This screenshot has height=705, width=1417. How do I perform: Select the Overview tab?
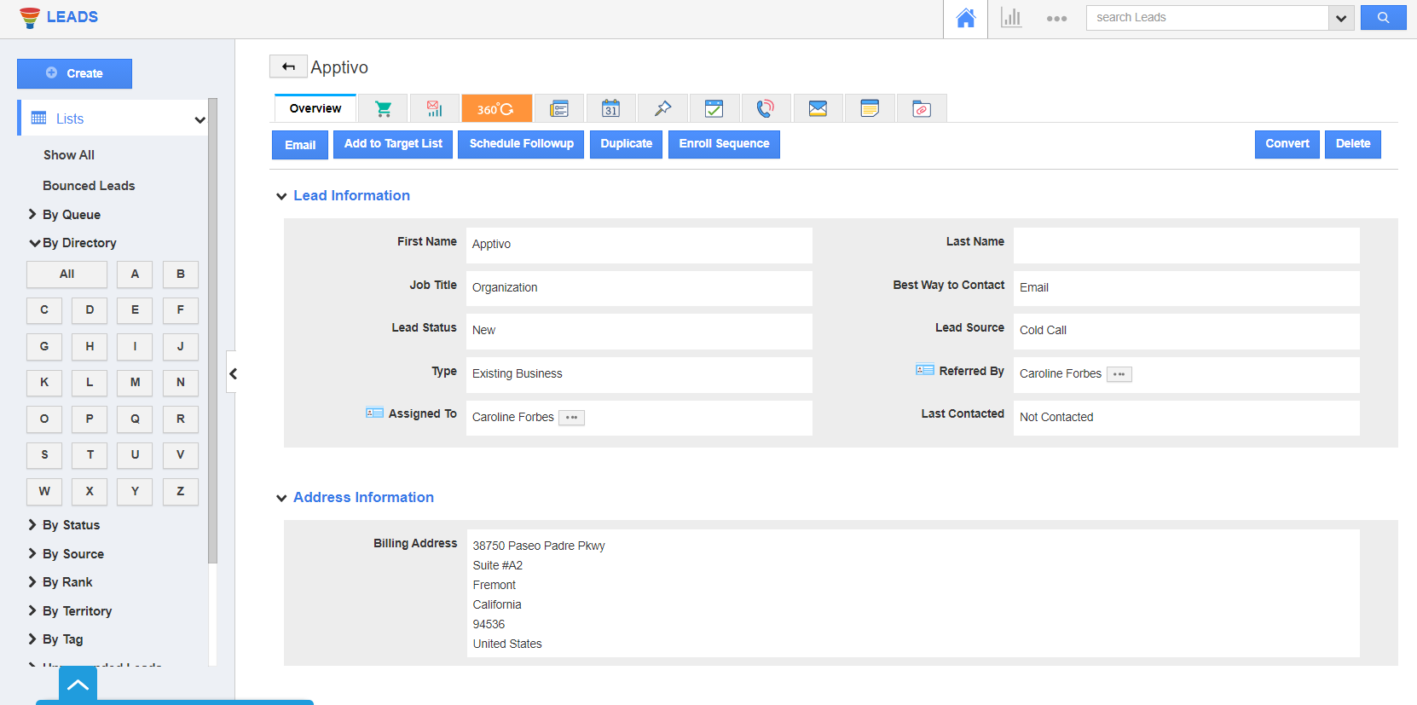click(315, 109)
